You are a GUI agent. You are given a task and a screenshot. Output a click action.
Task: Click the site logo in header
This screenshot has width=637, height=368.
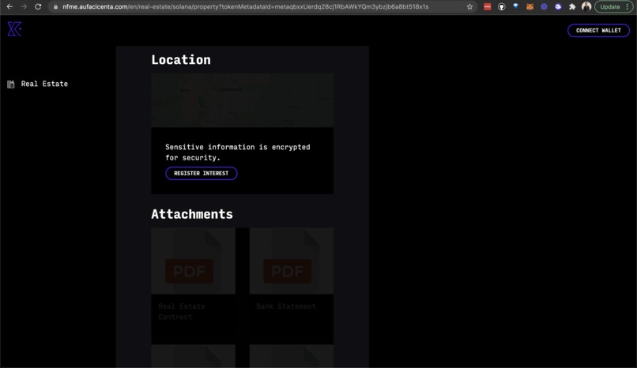coord(14,28)
